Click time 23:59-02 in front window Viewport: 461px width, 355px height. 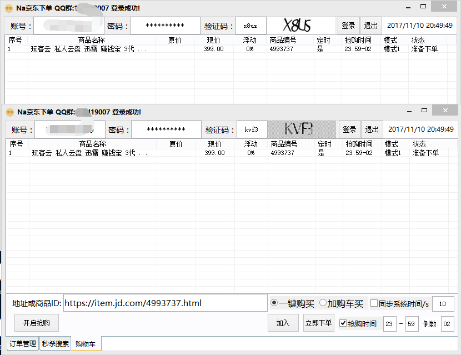click(359, 153)
